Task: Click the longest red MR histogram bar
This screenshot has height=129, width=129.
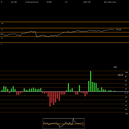Action: (x=50, y=99)
